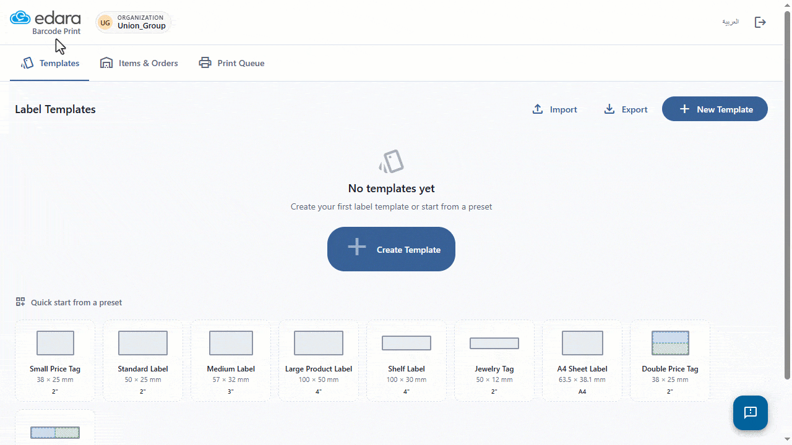This screenshot has height=445, width=792.
Task: Click the Label Templates heading
Action: click(55, 109)
